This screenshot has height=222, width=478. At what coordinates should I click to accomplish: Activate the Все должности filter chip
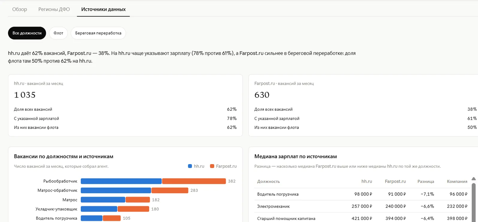tap(27, 33)
